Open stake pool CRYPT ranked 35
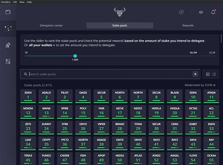223x165 pixels. tap(46, 143)
